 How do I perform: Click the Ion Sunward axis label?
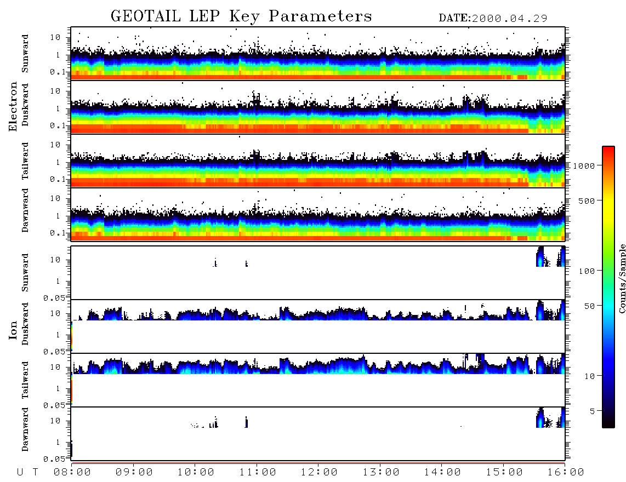pyautogui.click(x=25, y=273)
